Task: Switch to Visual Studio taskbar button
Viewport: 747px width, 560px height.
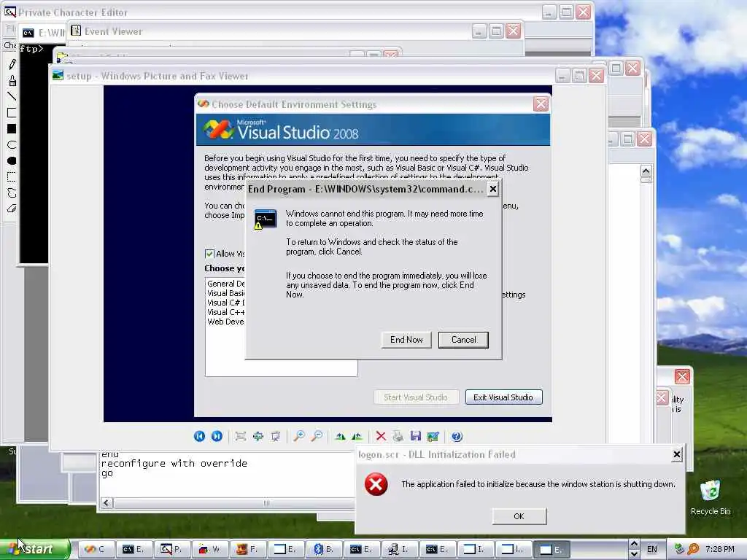Action: pyautogui.click(x=96, y=550)
